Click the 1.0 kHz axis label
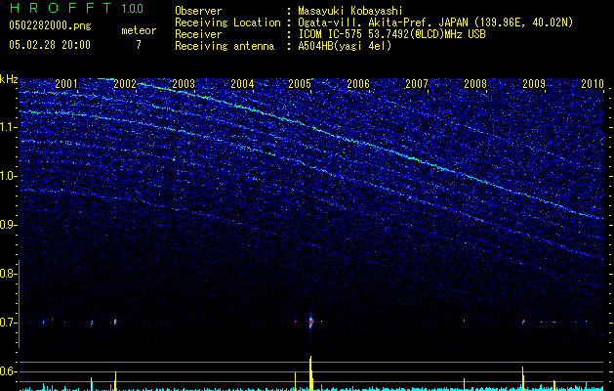The image size is (614, 391). click(x=7, y=176)
